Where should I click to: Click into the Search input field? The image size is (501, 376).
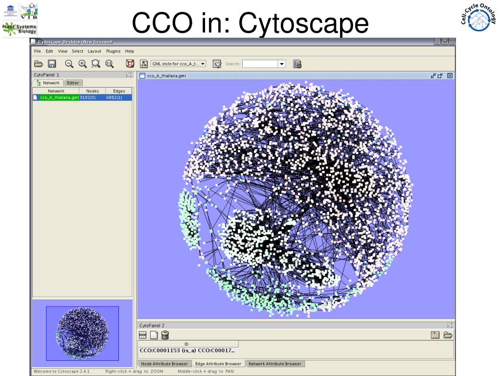coord(260,64)
